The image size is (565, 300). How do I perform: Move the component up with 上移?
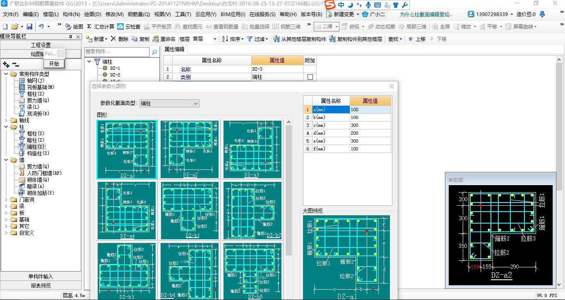coord(416,39)
